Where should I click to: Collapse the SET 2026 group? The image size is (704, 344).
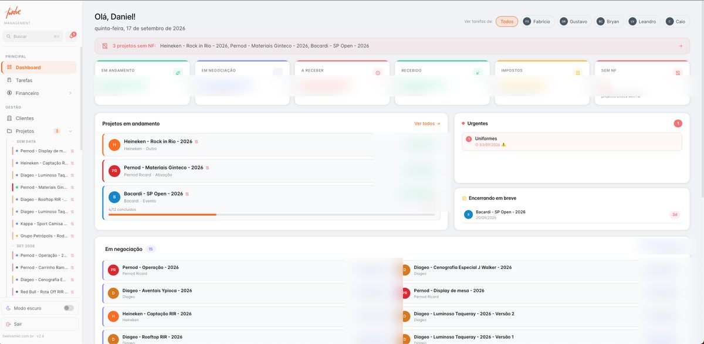[25, 246]
